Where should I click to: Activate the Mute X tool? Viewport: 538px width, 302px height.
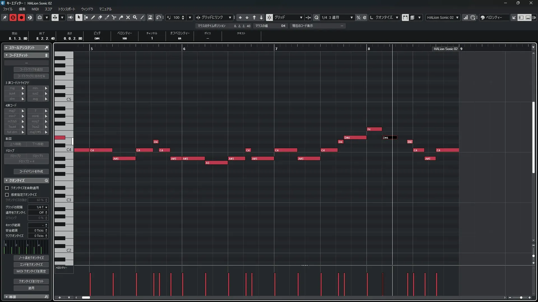coord(128,17)
